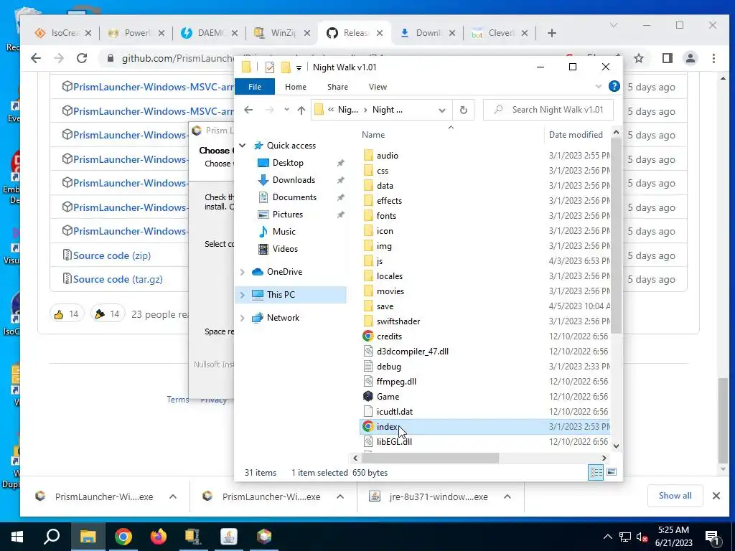Click Explorer horizontal scrollbar thumb
This screenshot has height=551, width=735.
click(430, 458)
